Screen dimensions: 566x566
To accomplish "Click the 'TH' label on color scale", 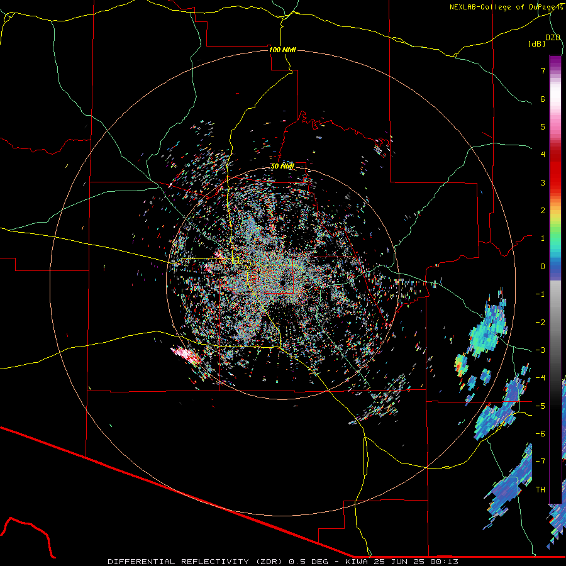I will coord(540,490).
